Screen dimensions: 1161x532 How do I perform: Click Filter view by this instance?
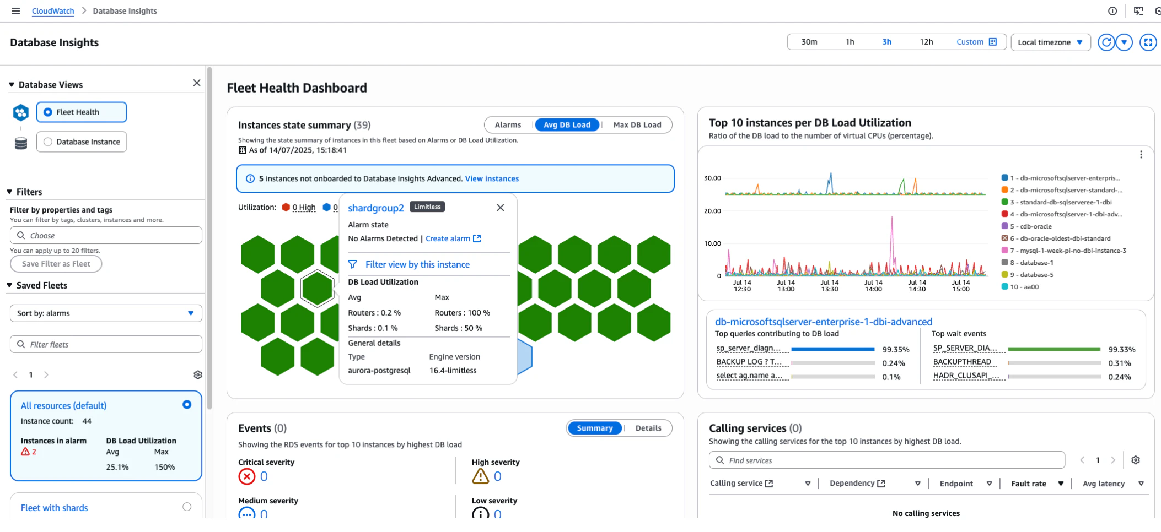coord(417,264)
